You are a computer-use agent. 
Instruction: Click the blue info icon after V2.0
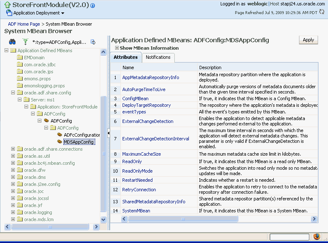pyautogui.click(x=93, y=5)
